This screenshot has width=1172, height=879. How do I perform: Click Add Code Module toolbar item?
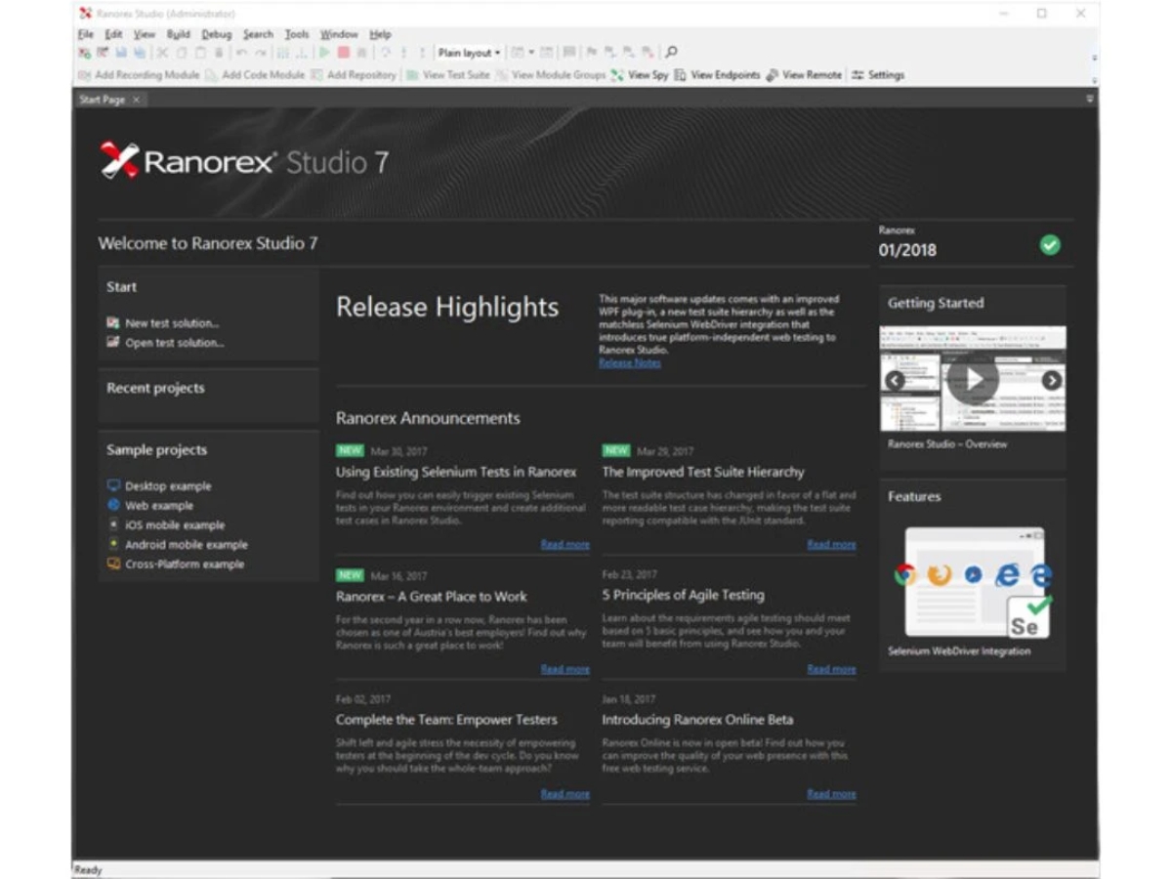point(256,75)
